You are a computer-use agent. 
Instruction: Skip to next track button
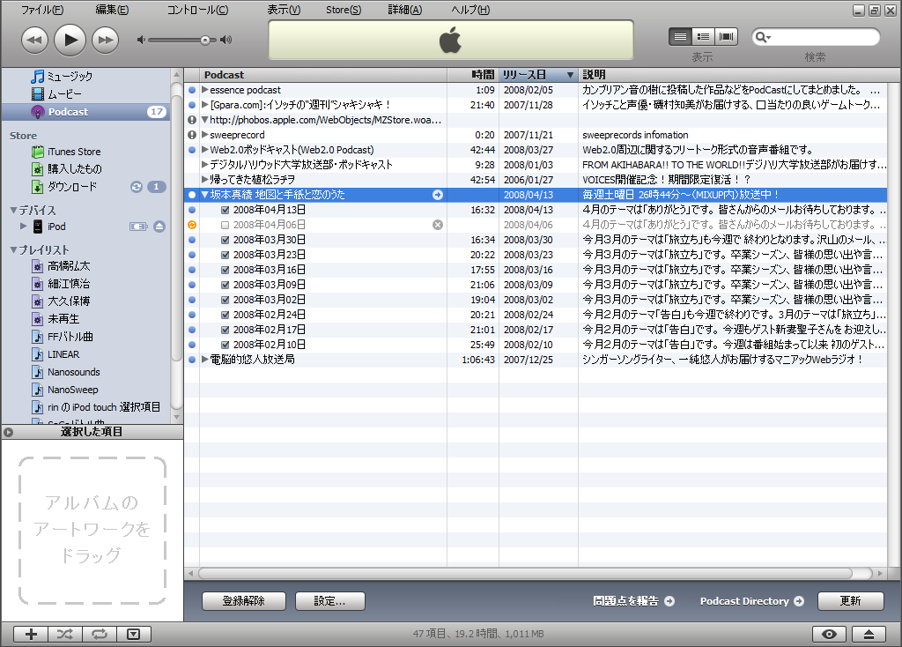pyautogui.click(x=106, y=40)
